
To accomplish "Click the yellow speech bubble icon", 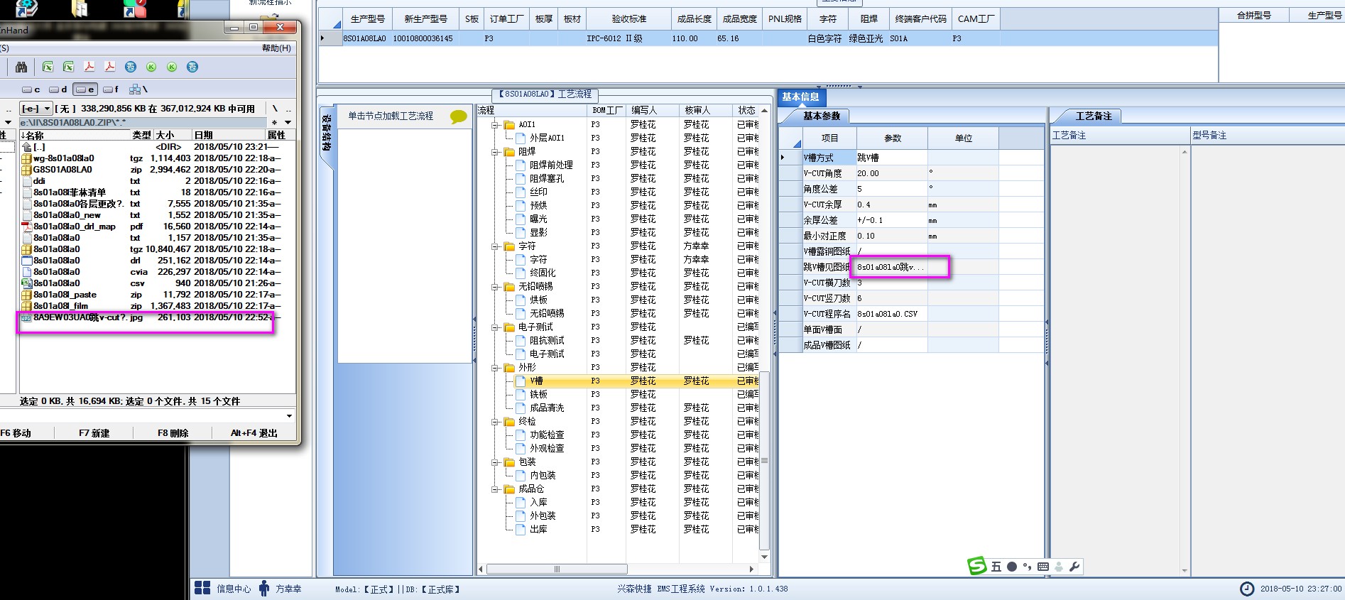I will click(x=458, y=116).
